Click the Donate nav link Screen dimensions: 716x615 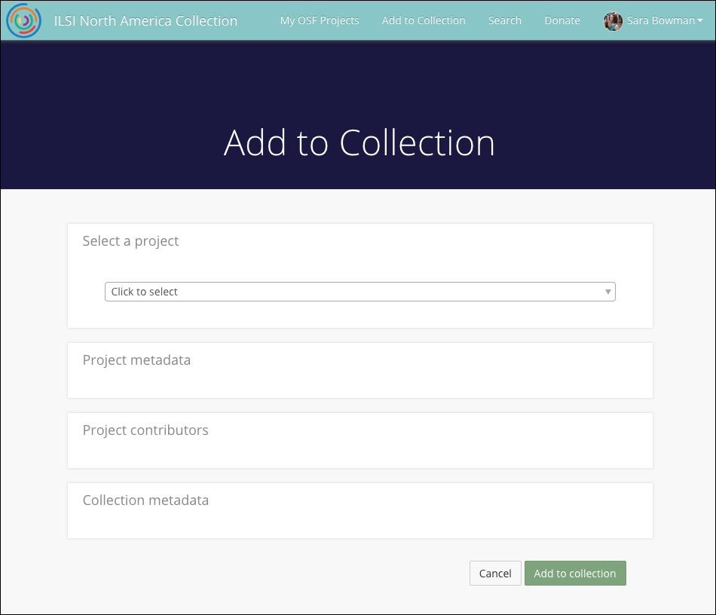(562, 20)
